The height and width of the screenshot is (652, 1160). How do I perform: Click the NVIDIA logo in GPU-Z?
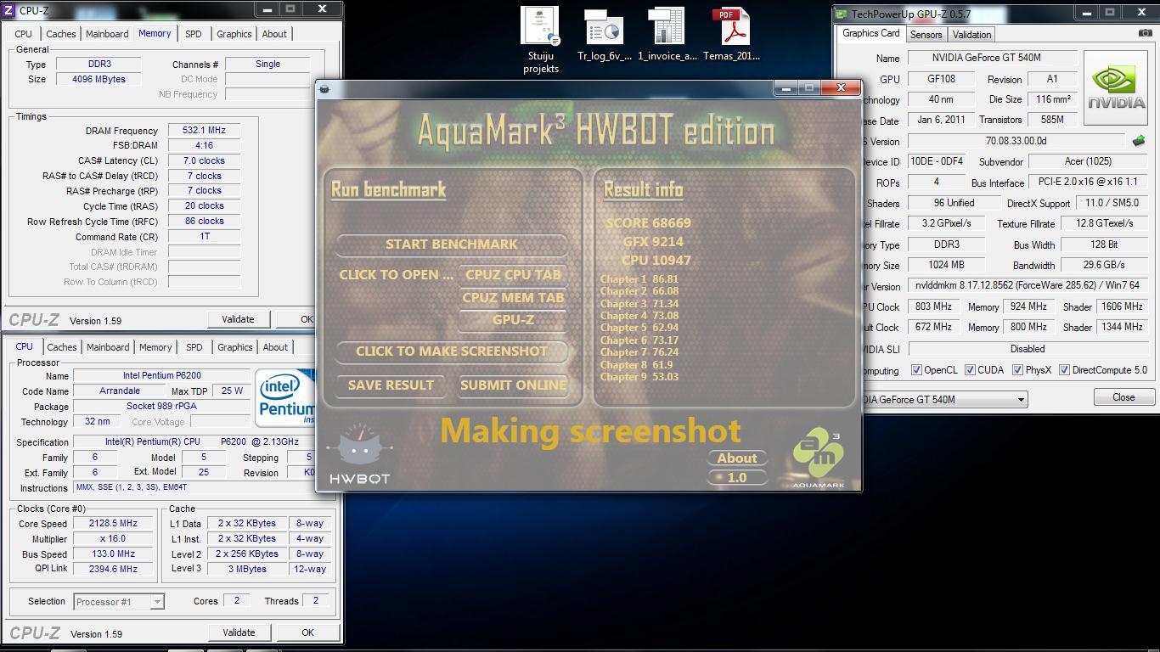point(1116,87)
